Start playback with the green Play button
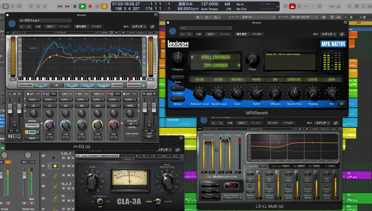 tap(82, 6)
